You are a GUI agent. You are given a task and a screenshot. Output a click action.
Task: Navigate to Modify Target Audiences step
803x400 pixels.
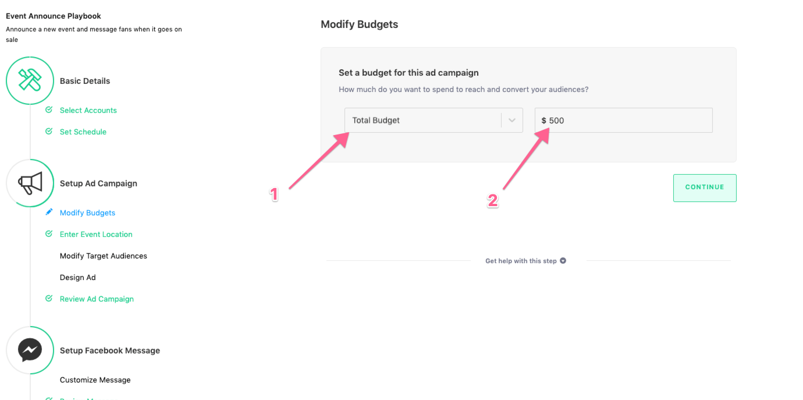click(104, 256)
